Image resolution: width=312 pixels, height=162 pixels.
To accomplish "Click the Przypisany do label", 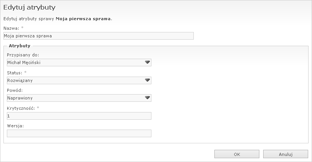I will point(23,55).
